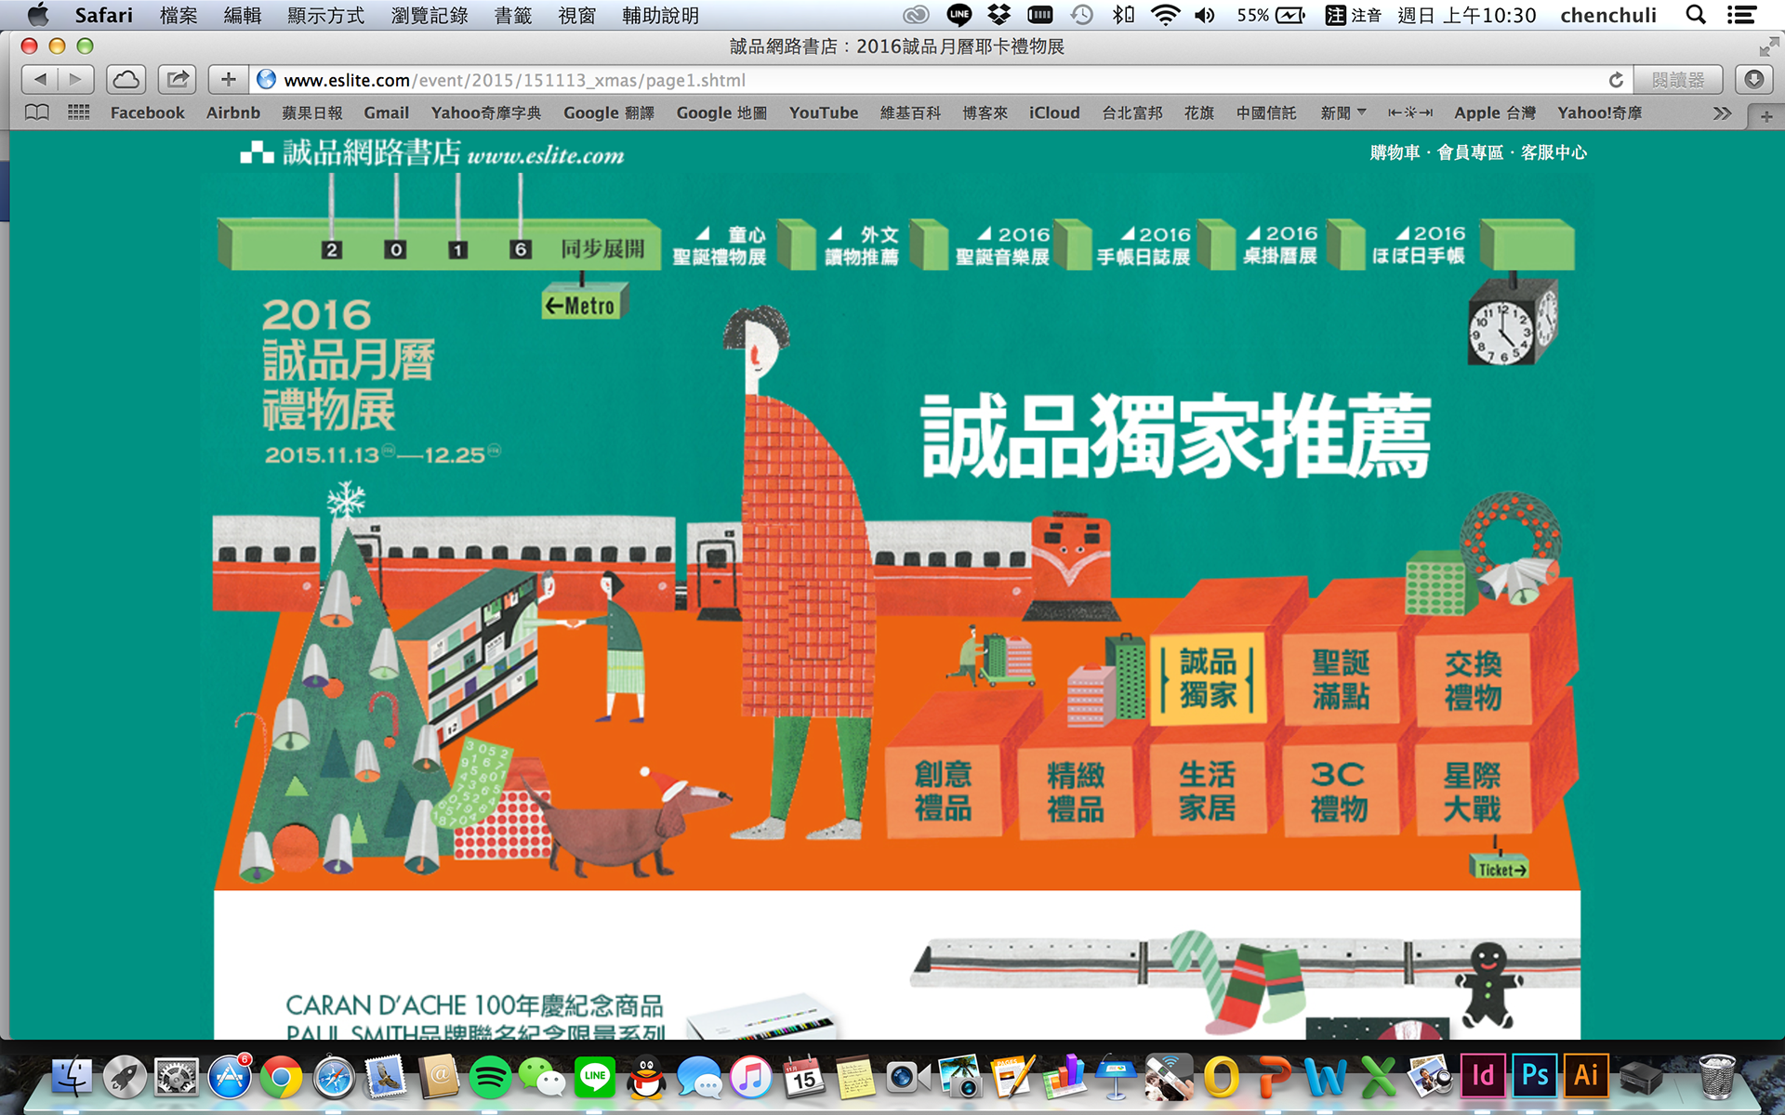Image resolution: width=1785 pixels, height=1115 pixels.
Task: Enter full screen with the expand arrows icon
Action: pyautogui.click(x=1768, y=46)
